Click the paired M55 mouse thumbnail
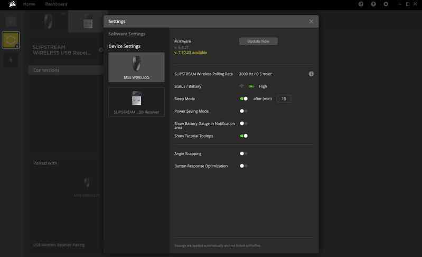422x257 pixels. point(87,183)
